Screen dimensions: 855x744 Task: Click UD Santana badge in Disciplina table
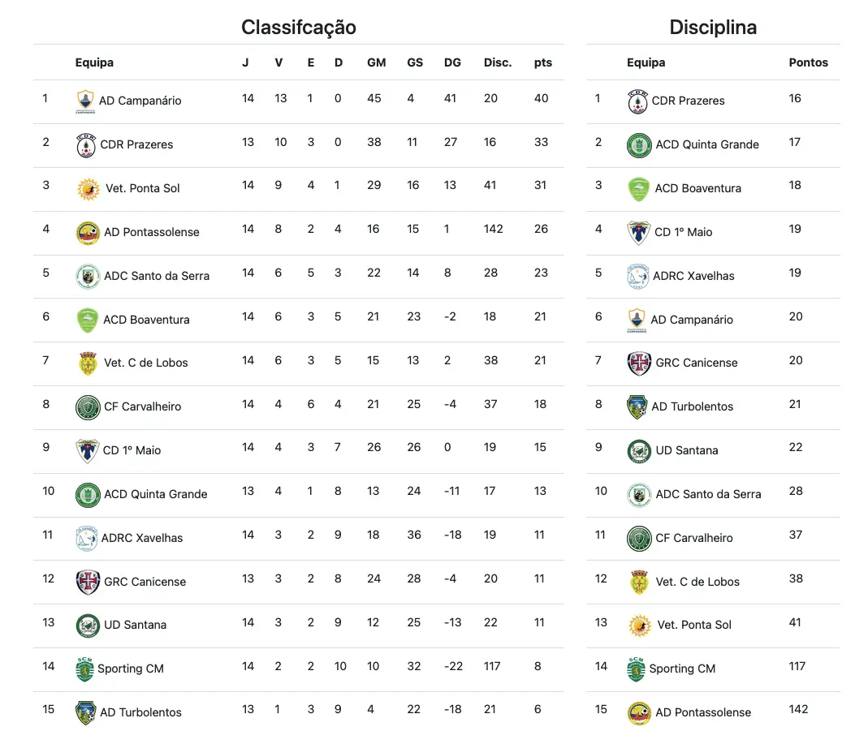(x=639, y=451)
